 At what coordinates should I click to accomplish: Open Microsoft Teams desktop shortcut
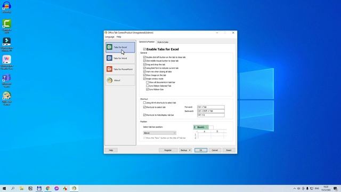coord(7,81)
